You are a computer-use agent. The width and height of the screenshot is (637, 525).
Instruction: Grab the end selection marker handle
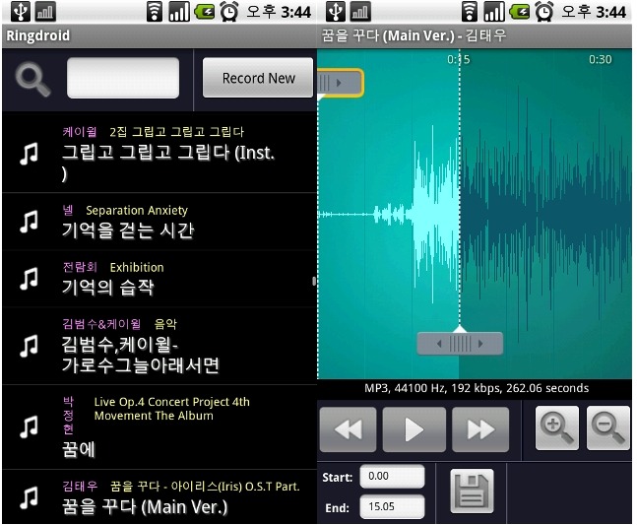coord(460,343)
